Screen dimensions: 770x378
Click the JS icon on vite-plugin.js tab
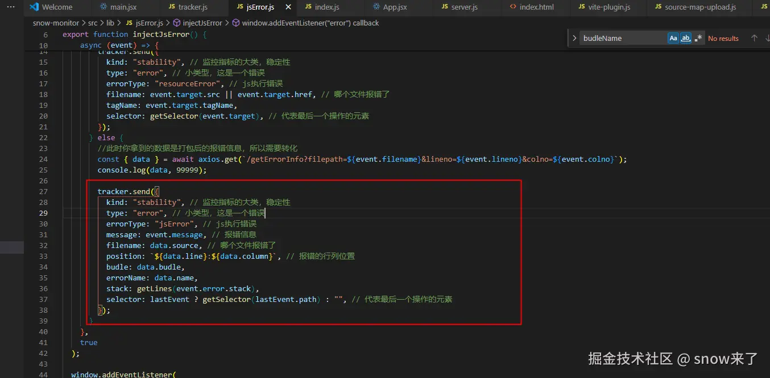[582, 7]
